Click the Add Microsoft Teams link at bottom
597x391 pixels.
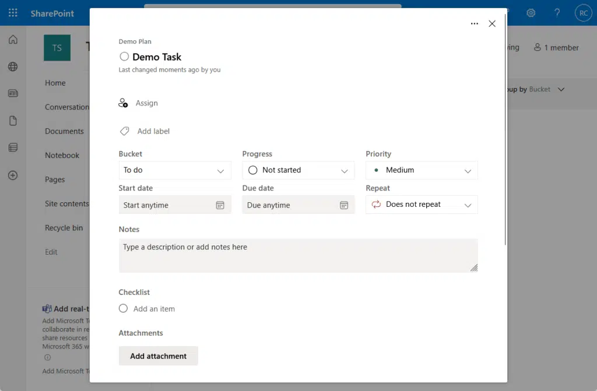(x=66, y=371)
